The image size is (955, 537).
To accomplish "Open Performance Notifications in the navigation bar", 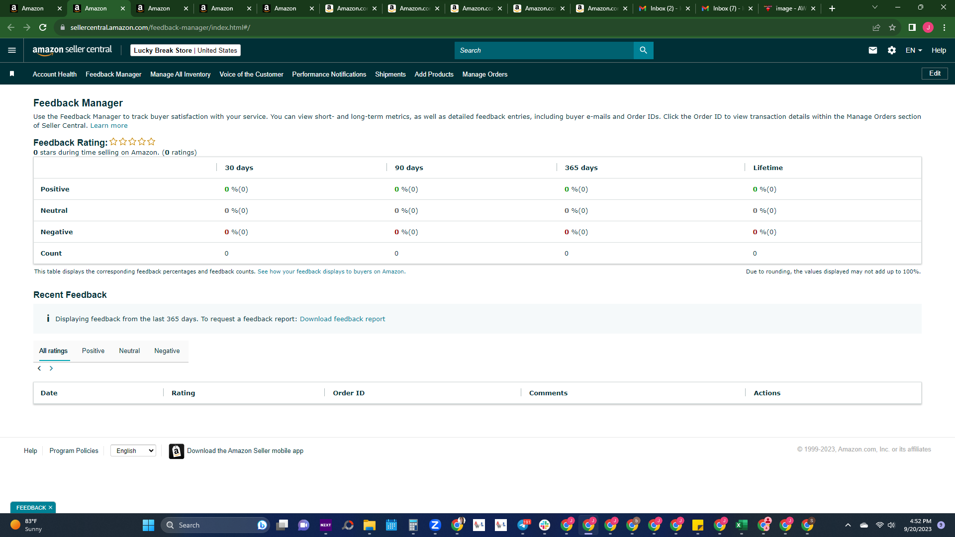I will tap(329, 74).
